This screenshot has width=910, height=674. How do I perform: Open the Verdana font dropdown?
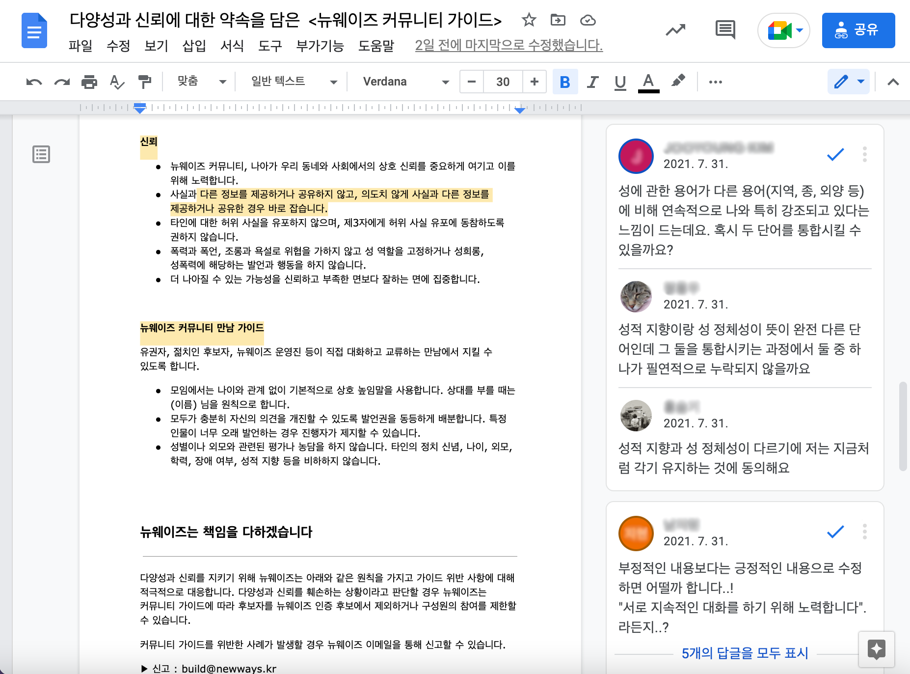[405, 82]
